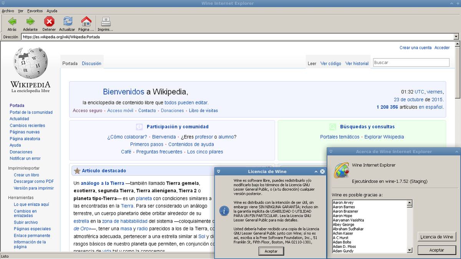The height and width of the screenshot is (259, 461).
Task: Open Página aleatoria sidebar link
Action: [25, 139]
